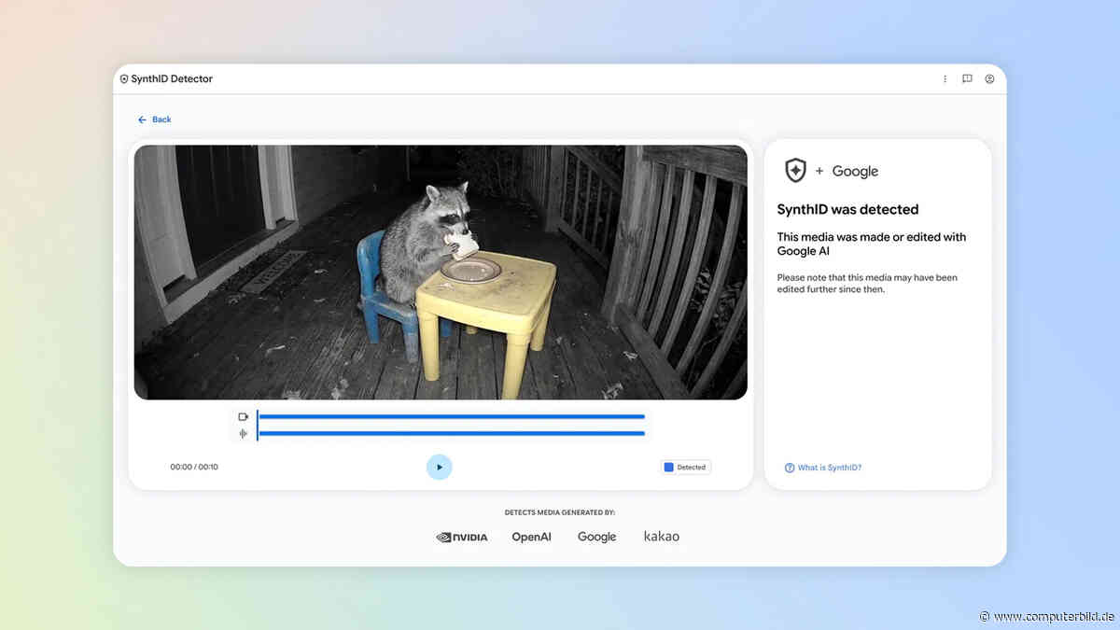Click the SynthID shield badge beside Google
The height and width of the screenshot is (630, 1120).
pos(795,170)
